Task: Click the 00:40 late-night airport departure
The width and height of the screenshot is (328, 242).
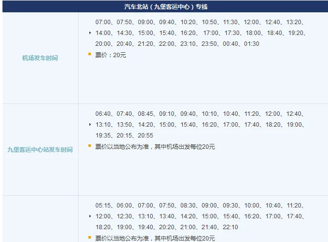Action: [x=230, y=44]
